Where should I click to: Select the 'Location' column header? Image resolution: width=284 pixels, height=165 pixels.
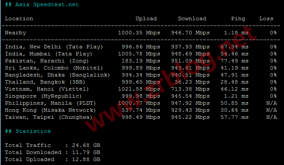pyautogui.click(x=19, y=18)
